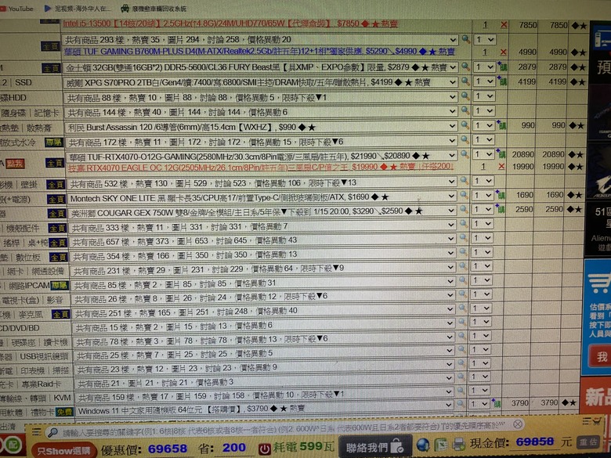Click the discounted price value 69658
The height and width of the screenshot is (458, 611).
tap(168, 449)
